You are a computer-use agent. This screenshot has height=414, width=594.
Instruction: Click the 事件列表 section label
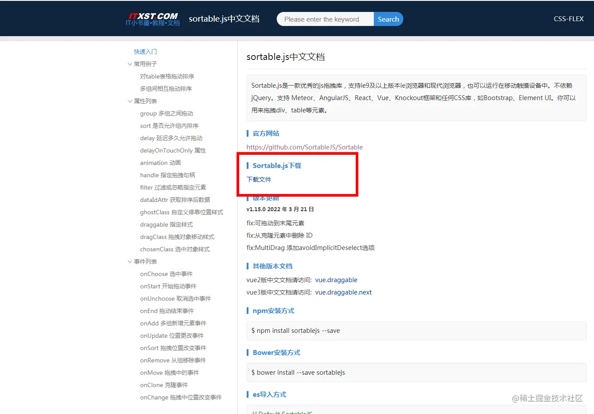(x=145, y=261)
